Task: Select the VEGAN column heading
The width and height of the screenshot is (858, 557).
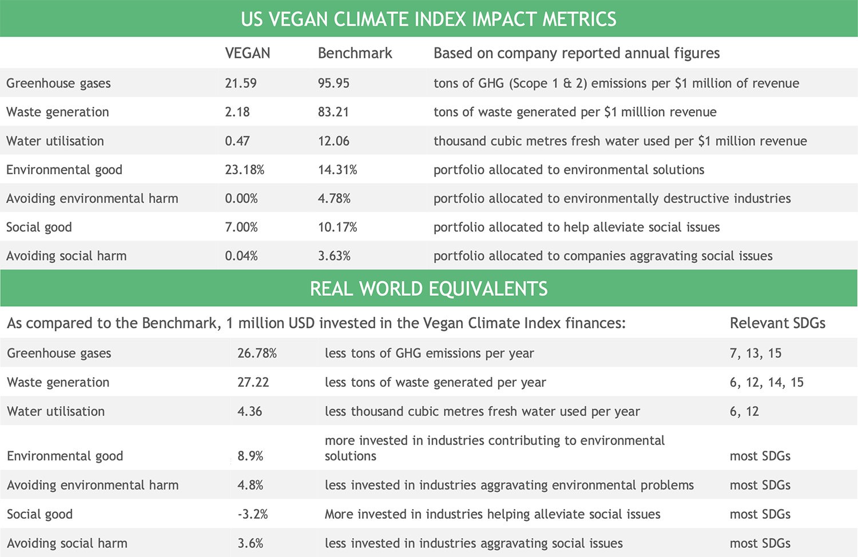Action: coord(247,53)
